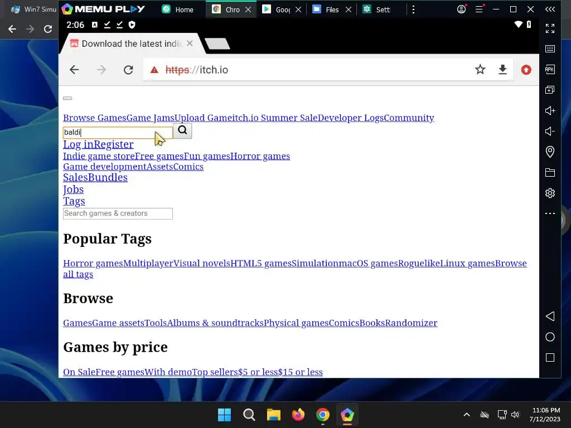Switch to the Files tab in MEmu

pyautogui.click(x=326, y=9)
